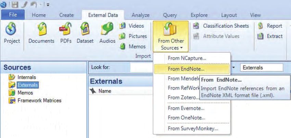Image resolution: width=291 pixels, height=138 pixels.
Task: Switch to the Home ribbon tab
Action: click(x=39, y=15)
